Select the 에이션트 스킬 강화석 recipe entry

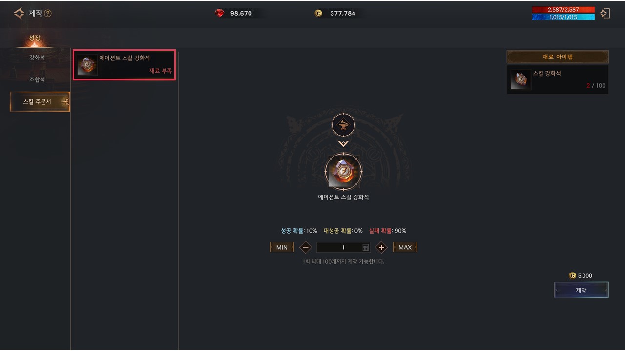pos(124,65)
